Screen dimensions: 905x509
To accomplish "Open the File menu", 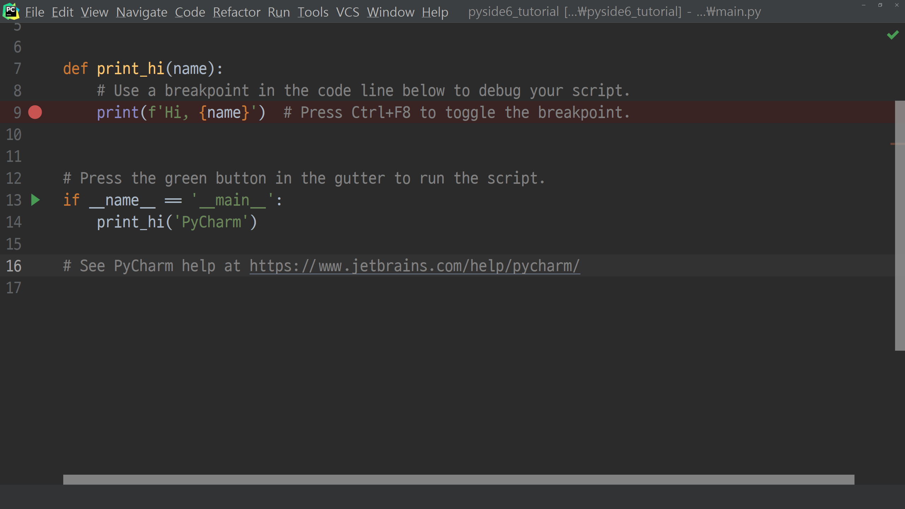I will coord(35,12).
